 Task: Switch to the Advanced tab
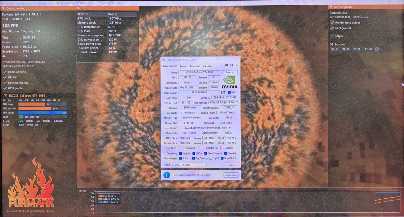click(195, 66)
